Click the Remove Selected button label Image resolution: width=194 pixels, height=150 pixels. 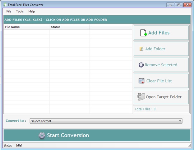161,65
